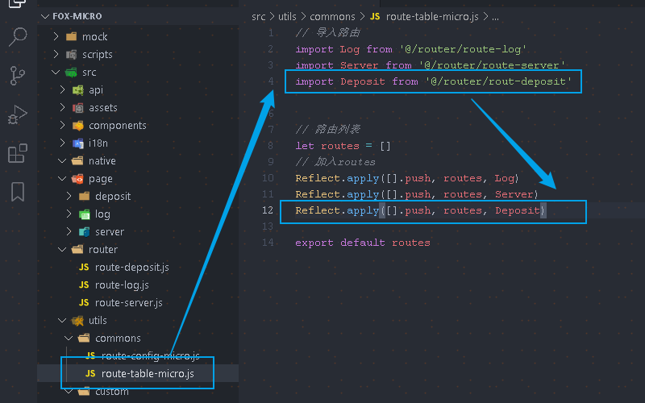Expand the components folder
Viewport: 645px width, 403px height.
point(117,126)
